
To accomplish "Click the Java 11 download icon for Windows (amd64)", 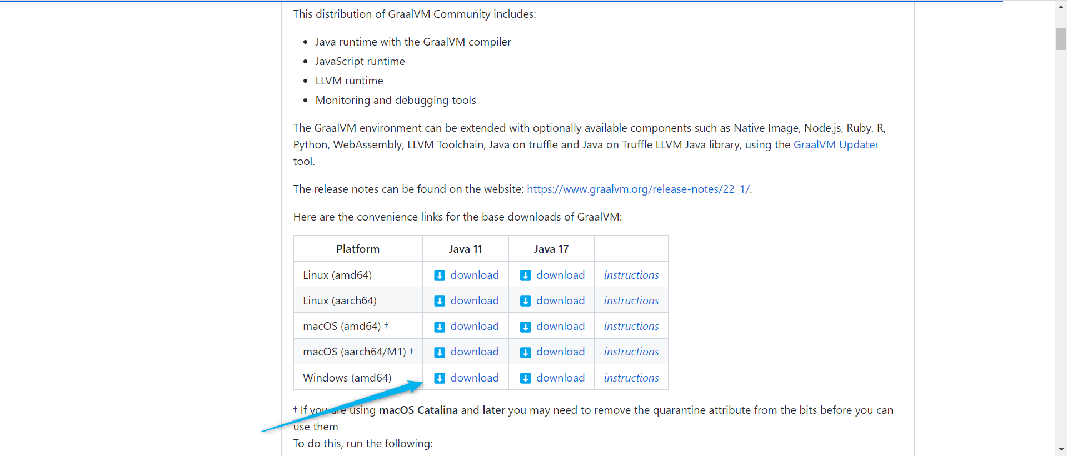I will click(440, 378).
